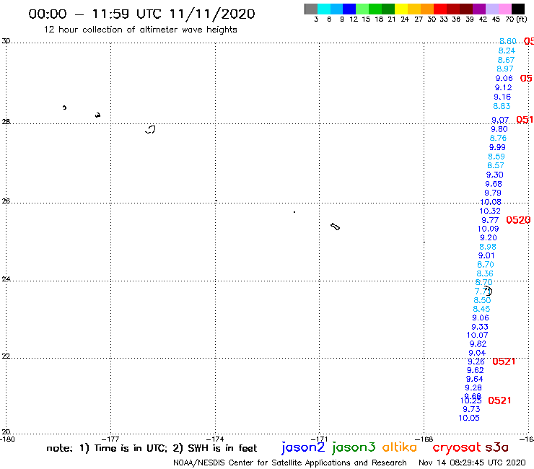Click timestamp 'Nov 14 08:29:45 UTC 2020'
Screen dimensions: 534x469
472,463
